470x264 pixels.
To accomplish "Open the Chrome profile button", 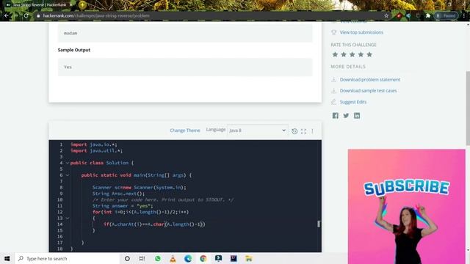I will [x=446, y=15].
